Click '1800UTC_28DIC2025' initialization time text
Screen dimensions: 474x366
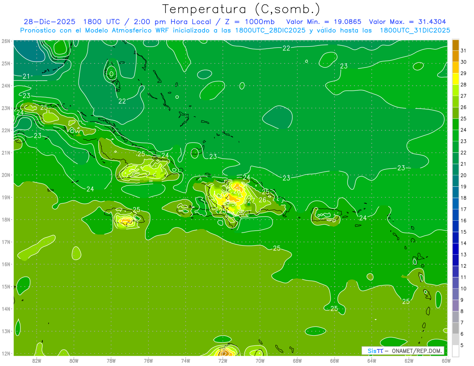click(x=270, y=30)
